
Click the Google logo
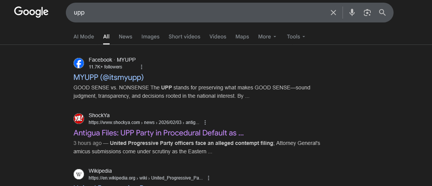(31, 12)
